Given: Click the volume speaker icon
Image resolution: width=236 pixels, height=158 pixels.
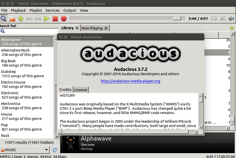Looking at the screenshot, I should 231,19.
